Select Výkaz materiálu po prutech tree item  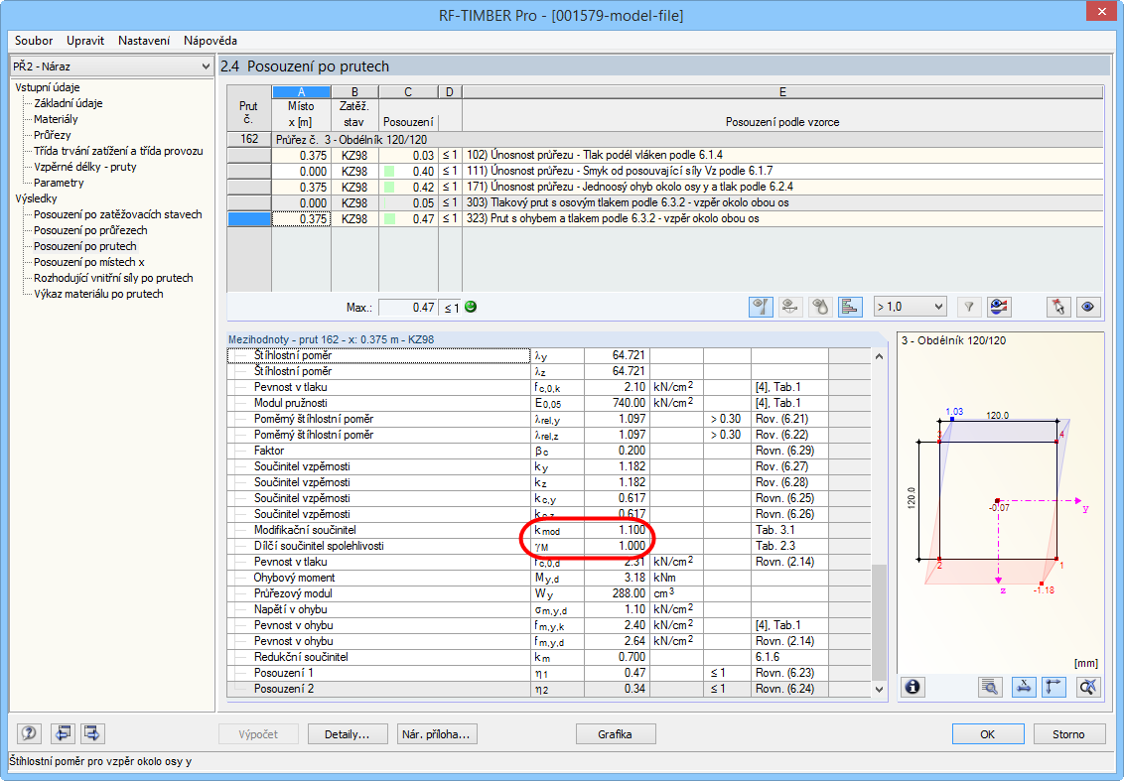click(x=98, y=294)
